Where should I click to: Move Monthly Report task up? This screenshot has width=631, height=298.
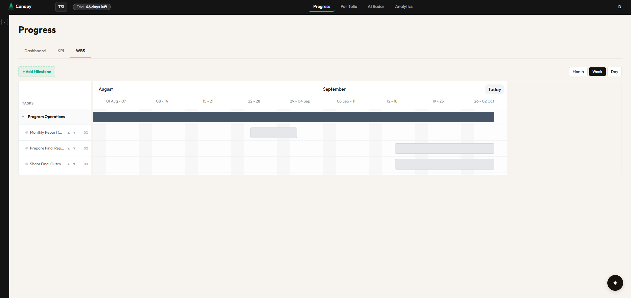[x=69, y=133]
